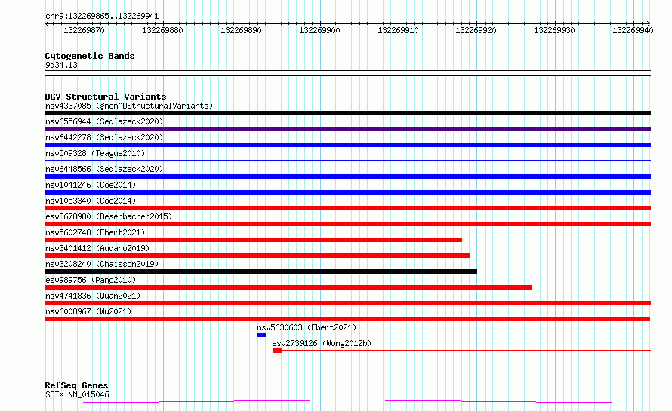Click the nsv3208240 (Chaisson2019) label

102,264
